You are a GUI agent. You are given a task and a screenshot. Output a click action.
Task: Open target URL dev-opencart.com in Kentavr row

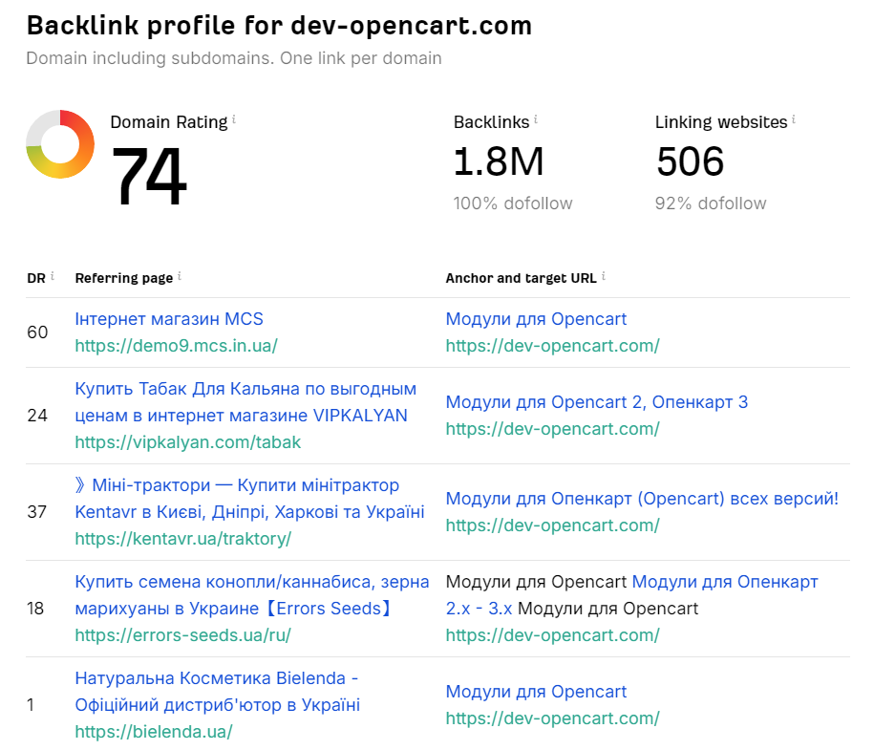[552, 525]
